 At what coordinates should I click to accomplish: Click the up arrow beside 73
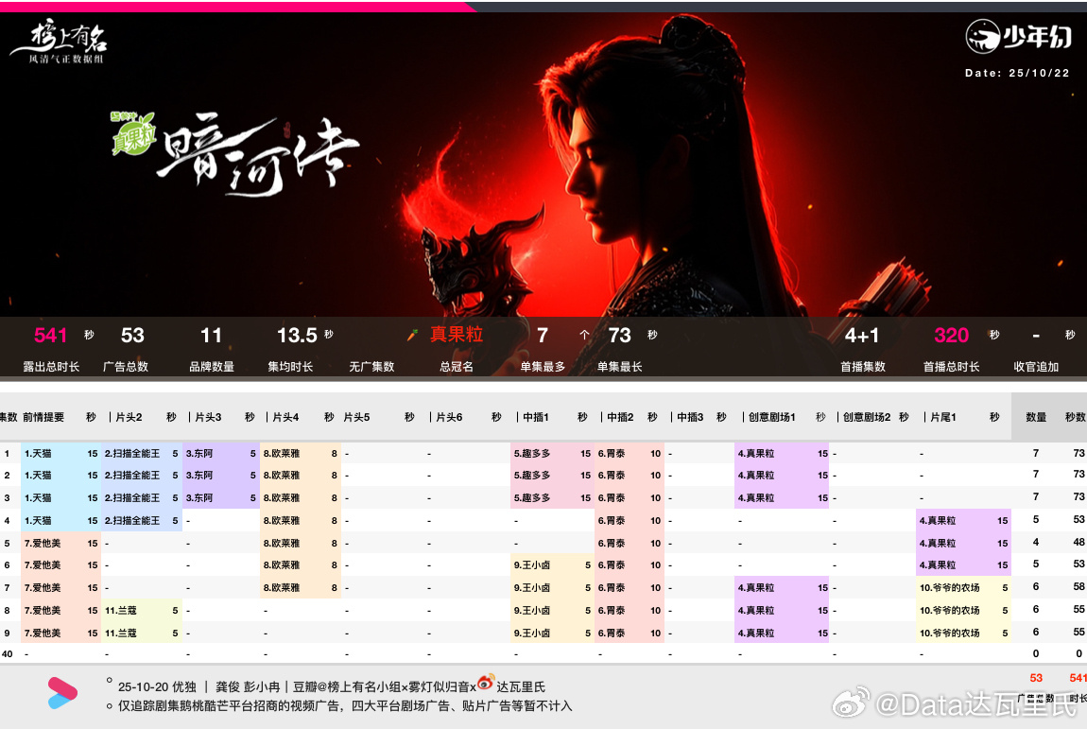(x=584, y=335)
